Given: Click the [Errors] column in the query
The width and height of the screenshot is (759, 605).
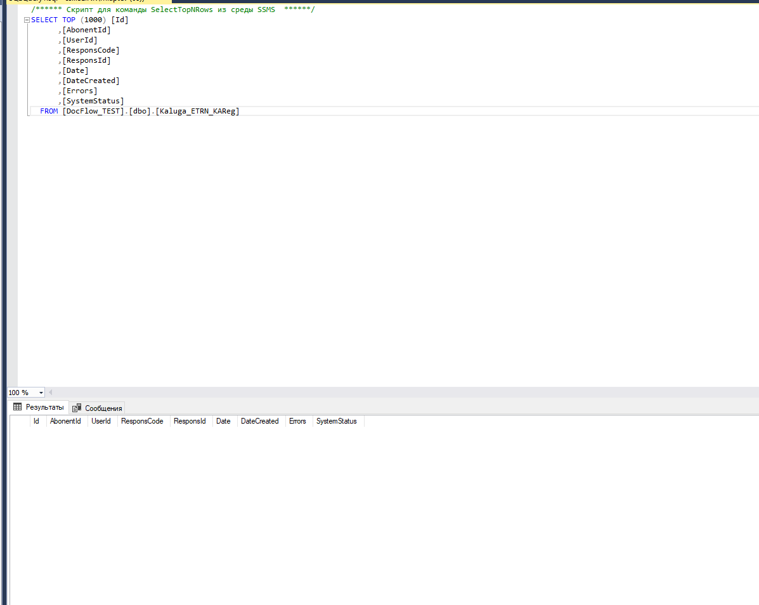Looking at the screenshot, I should point(80,91).
